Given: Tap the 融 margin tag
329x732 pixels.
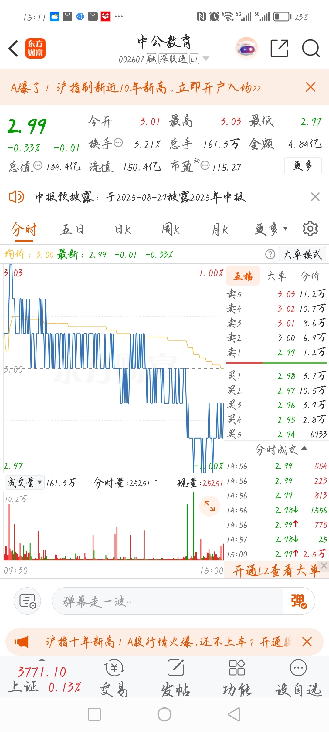Looking at the screenshot, I should tap(151, 59).
